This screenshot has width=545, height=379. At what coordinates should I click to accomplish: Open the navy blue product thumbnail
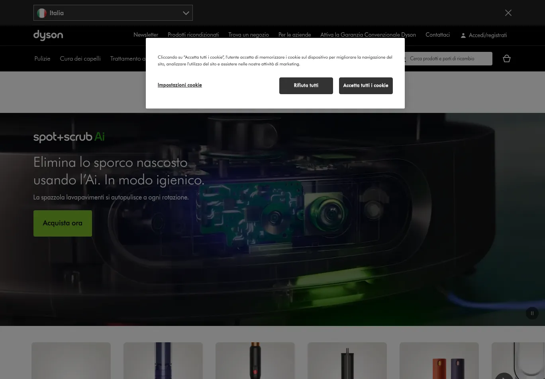tap(163, 361)
